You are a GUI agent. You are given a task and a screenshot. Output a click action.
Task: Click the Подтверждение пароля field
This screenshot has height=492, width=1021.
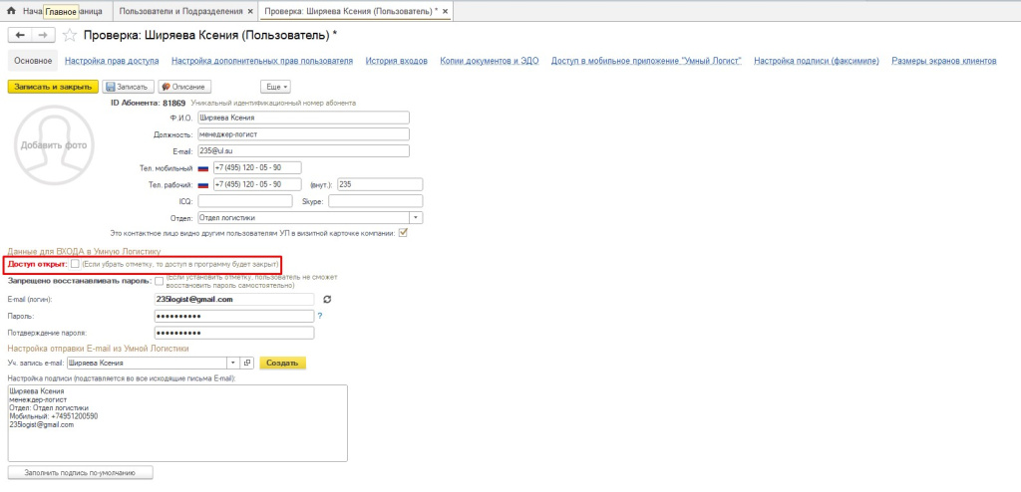234,333
